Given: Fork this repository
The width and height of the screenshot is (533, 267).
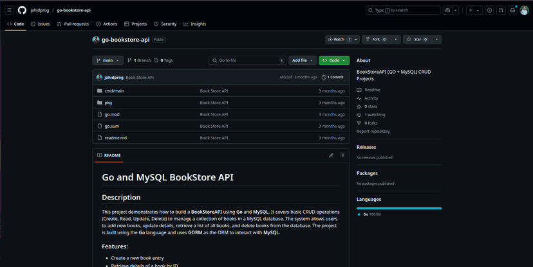Looking at the screenshot, I should (377, 40).
